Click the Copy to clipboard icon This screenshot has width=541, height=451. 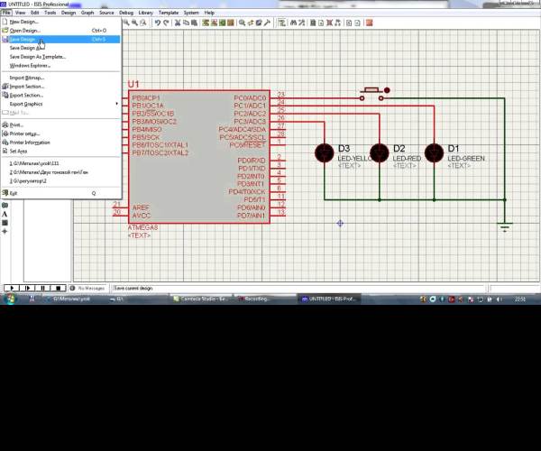186,23
